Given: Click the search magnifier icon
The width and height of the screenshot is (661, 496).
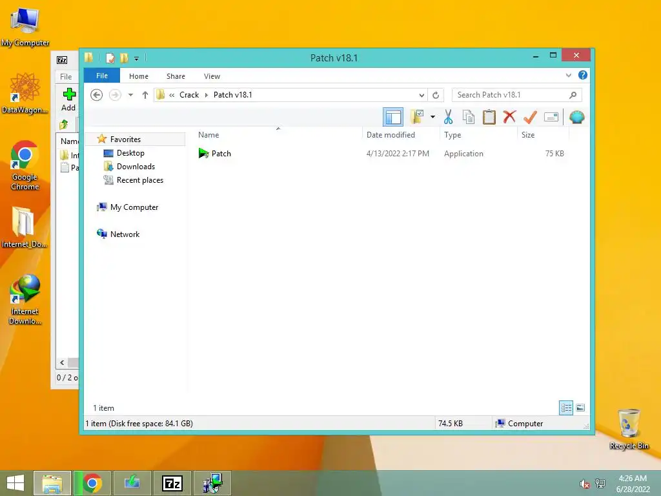Looking at the screenshot, I should (573, 95).
